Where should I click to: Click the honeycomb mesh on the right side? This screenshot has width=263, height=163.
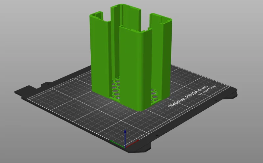pyautogui.click(x=155, y=96)
